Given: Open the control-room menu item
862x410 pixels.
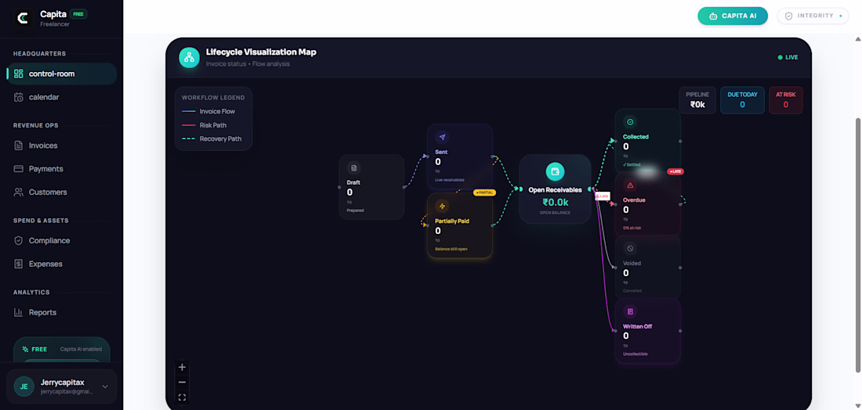Looking at the screenshot, I should (62, 74).
